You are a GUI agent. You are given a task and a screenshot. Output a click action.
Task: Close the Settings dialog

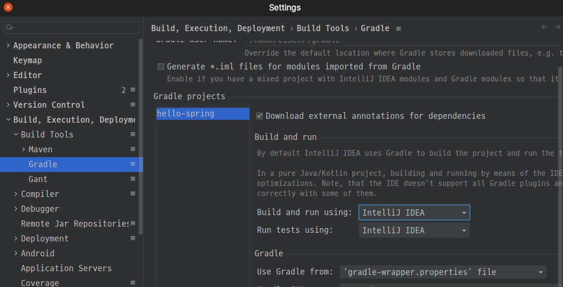point(8,7)
